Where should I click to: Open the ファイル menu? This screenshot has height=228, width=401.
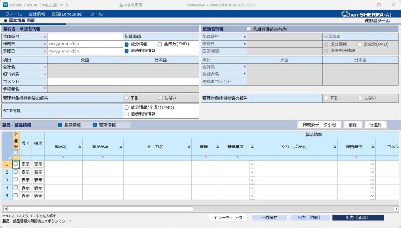pos(14,14)
